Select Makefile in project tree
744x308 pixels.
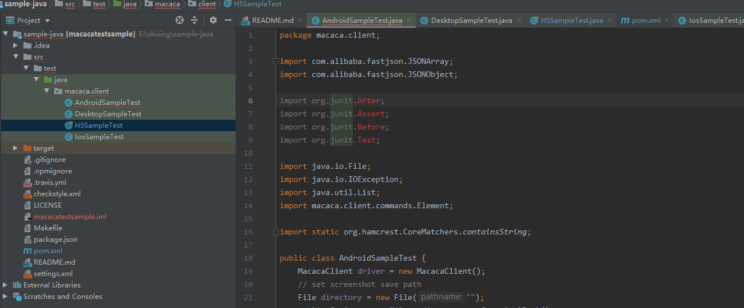[x=48, y=228]
